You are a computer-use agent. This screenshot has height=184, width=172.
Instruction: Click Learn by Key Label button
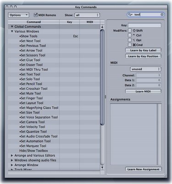(143, 50)
